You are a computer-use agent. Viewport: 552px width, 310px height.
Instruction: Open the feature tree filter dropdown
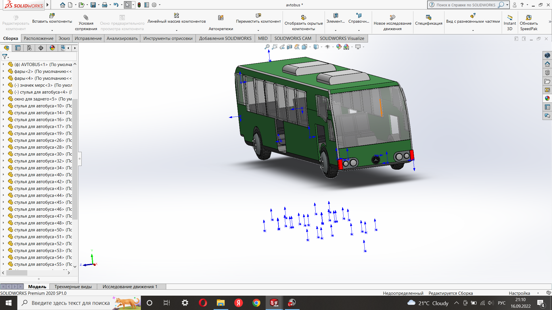[x=5, y=57]
